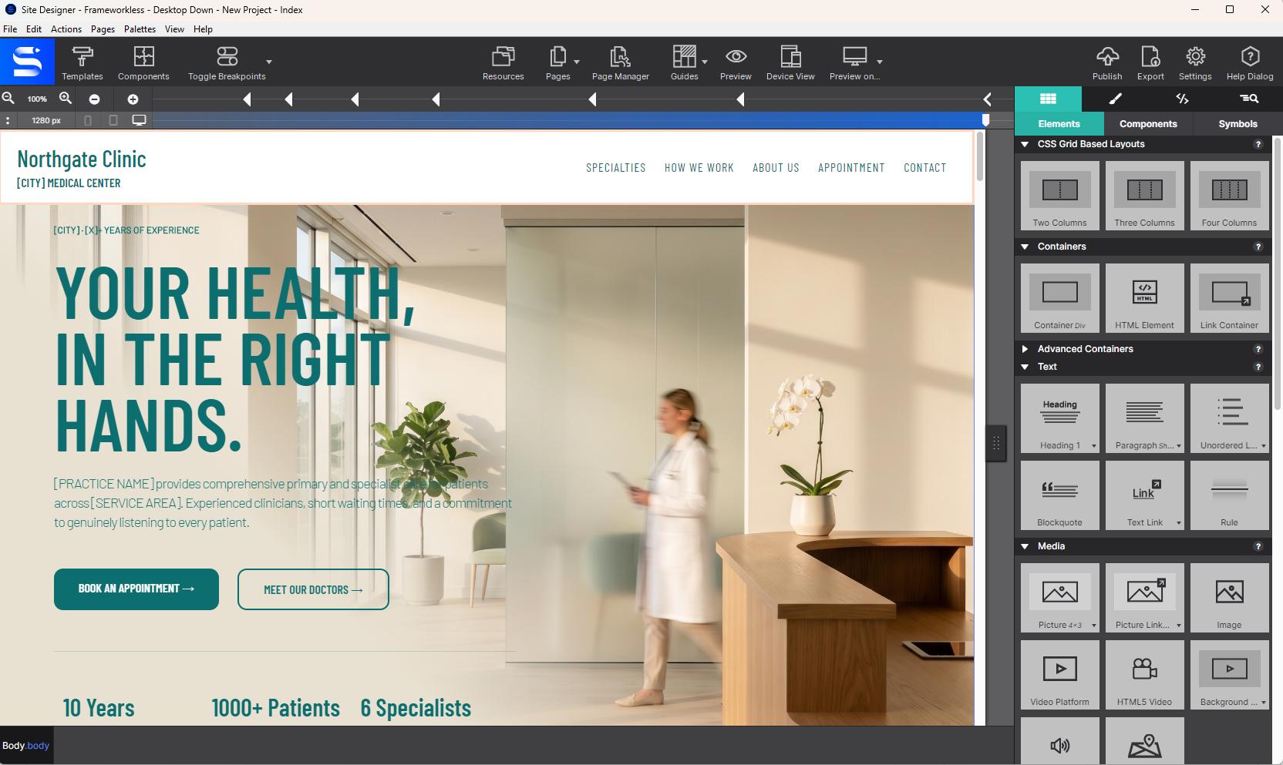Open the brush styling panel tab
Image resolution: width=1283 pixels, height=765 pixels.
click(x=1115, y=99)
